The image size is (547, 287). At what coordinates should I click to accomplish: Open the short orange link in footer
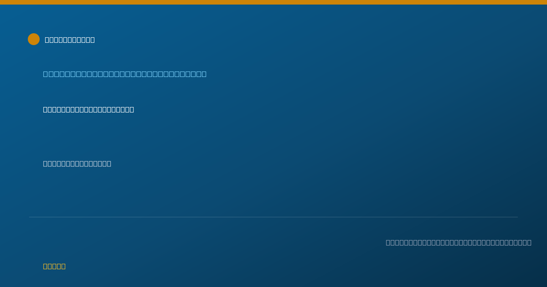[54, 266]
